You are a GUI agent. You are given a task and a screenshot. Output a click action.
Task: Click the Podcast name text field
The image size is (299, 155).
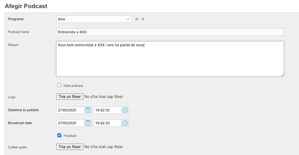point(170,32)
